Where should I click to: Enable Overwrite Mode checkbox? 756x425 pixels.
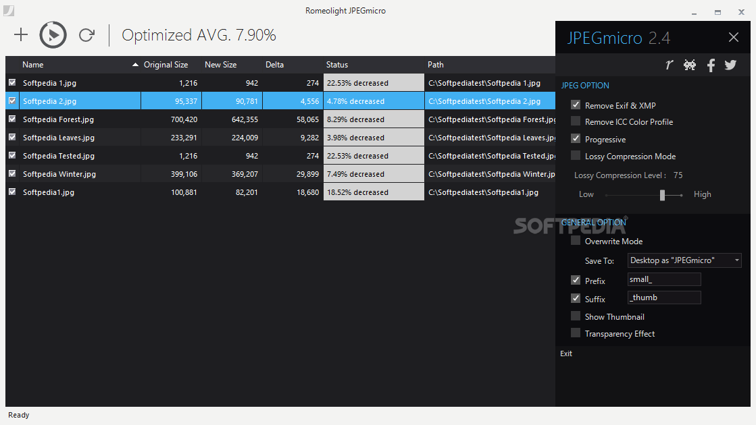576,241
